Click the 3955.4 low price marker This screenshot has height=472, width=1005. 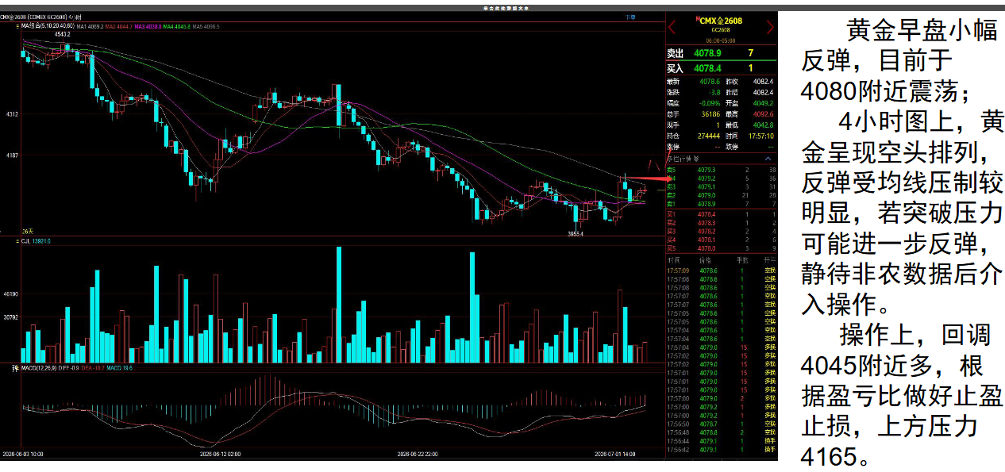click(576, 233)
